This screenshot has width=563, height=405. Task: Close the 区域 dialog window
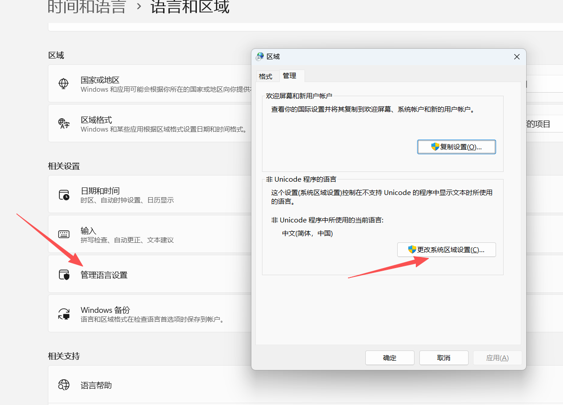pyautogui.click(x=516, y=57)
